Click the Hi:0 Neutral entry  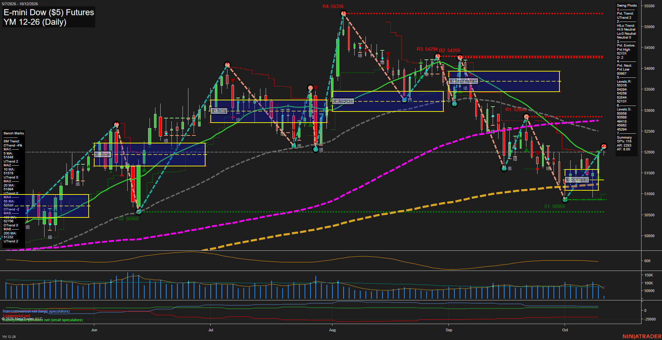pyautogui.click(x=626, y=30)
